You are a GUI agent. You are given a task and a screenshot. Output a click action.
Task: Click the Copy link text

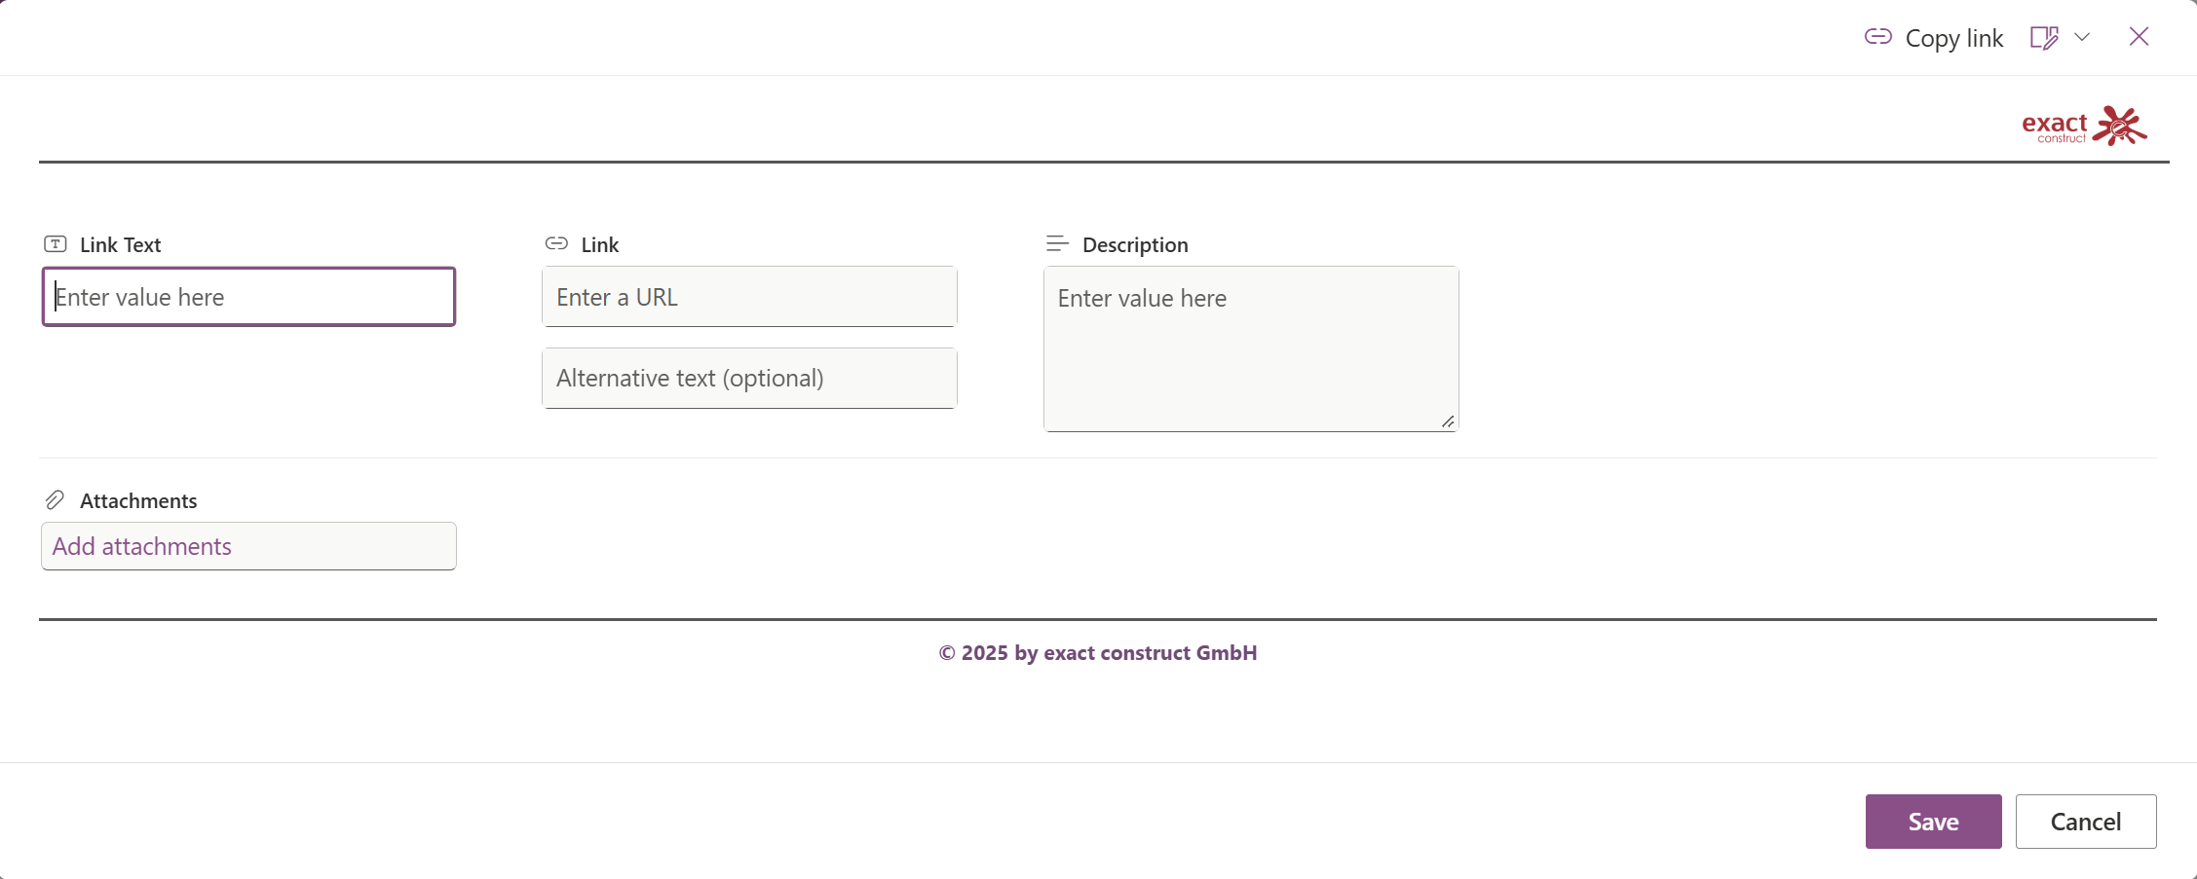click(x=1953, y=38)
